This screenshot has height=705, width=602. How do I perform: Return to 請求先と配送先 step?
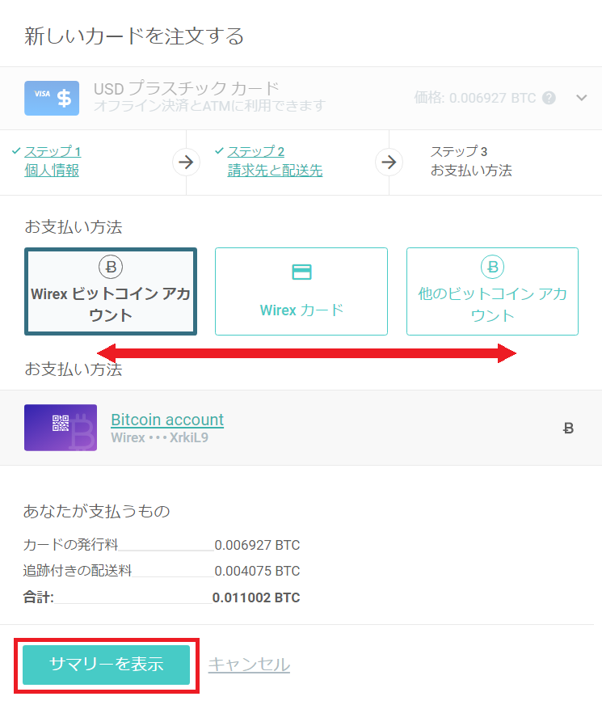click(x=275, y=171)
